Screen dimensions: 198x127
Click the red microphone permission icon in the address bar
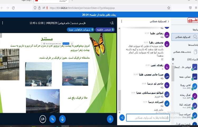pos(47,8)
